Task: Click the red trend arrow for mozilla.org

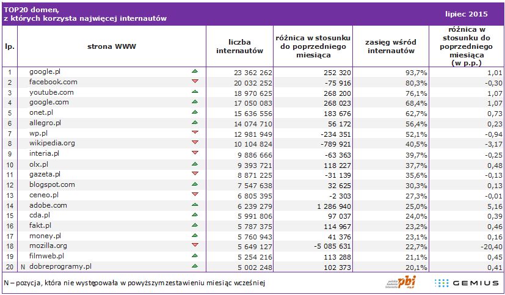Action: click(195, 246)
